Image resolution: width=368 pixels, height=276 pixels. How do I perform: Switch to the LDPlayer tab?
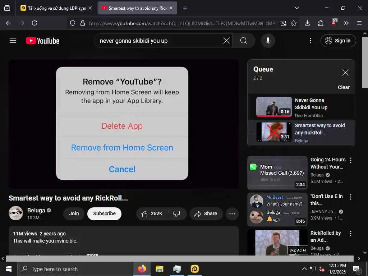(x=56, y=8)
